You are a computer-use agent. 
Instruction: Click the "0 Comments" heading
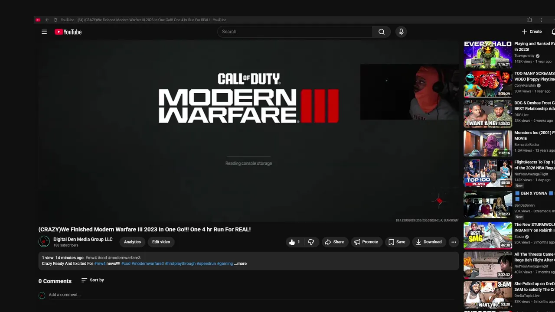pyautogui.click(x=55, y=281)
